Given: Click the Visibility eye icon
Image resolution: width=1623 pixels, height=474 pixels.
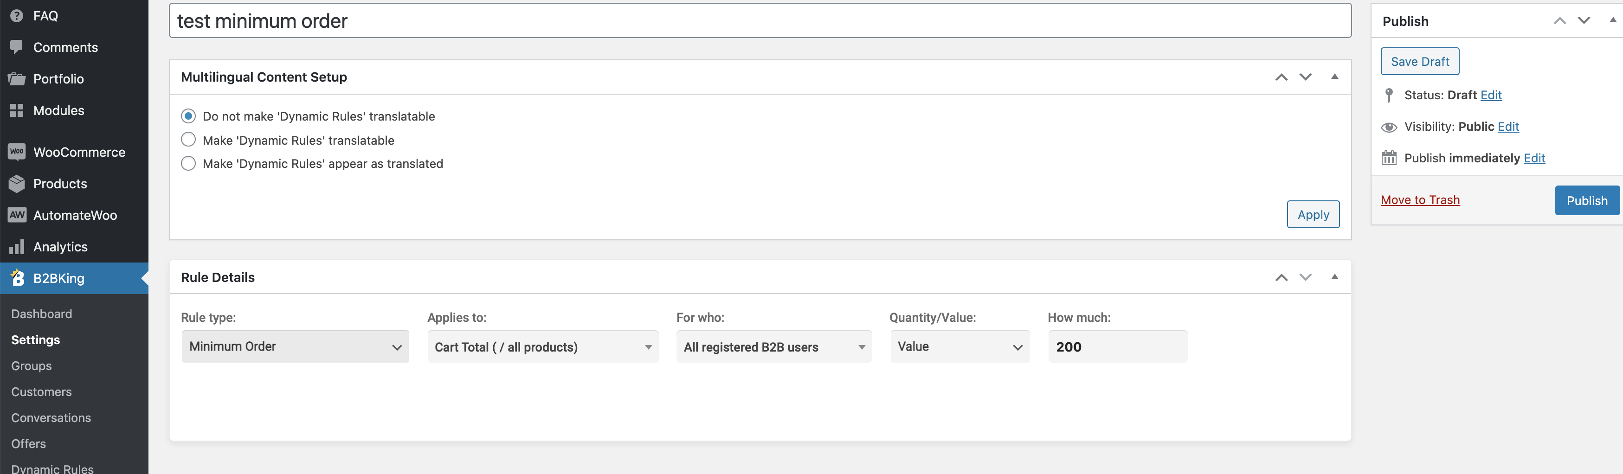Looking at the screenshot, I should (1389, 127).
